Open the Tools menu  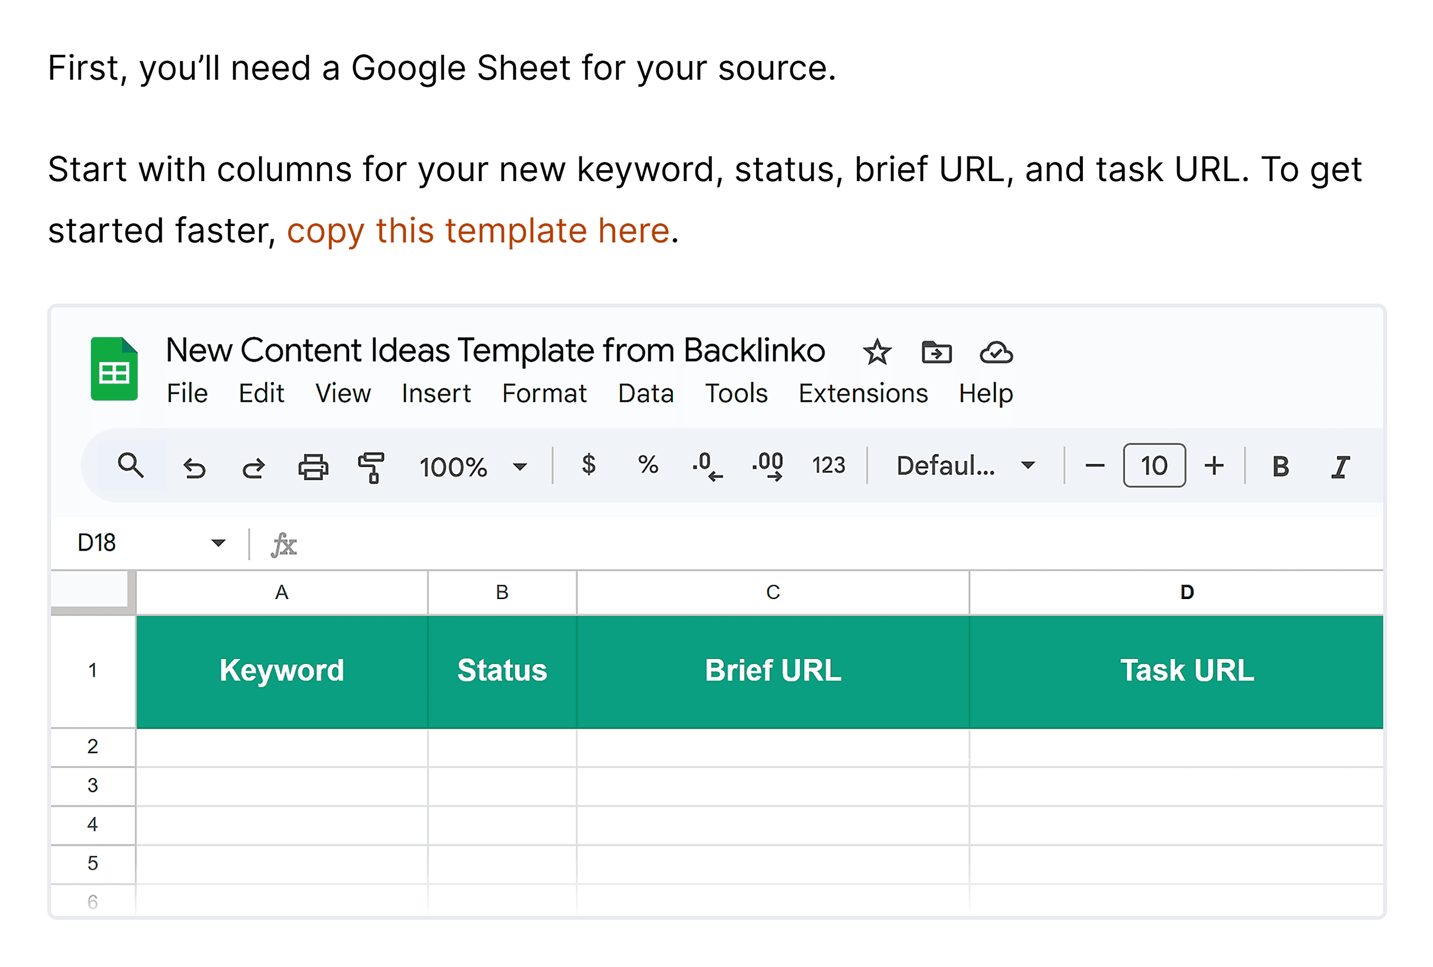(736, 393)
